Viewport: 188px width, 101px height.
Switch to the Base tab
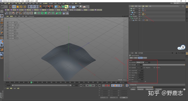point(136,58)
